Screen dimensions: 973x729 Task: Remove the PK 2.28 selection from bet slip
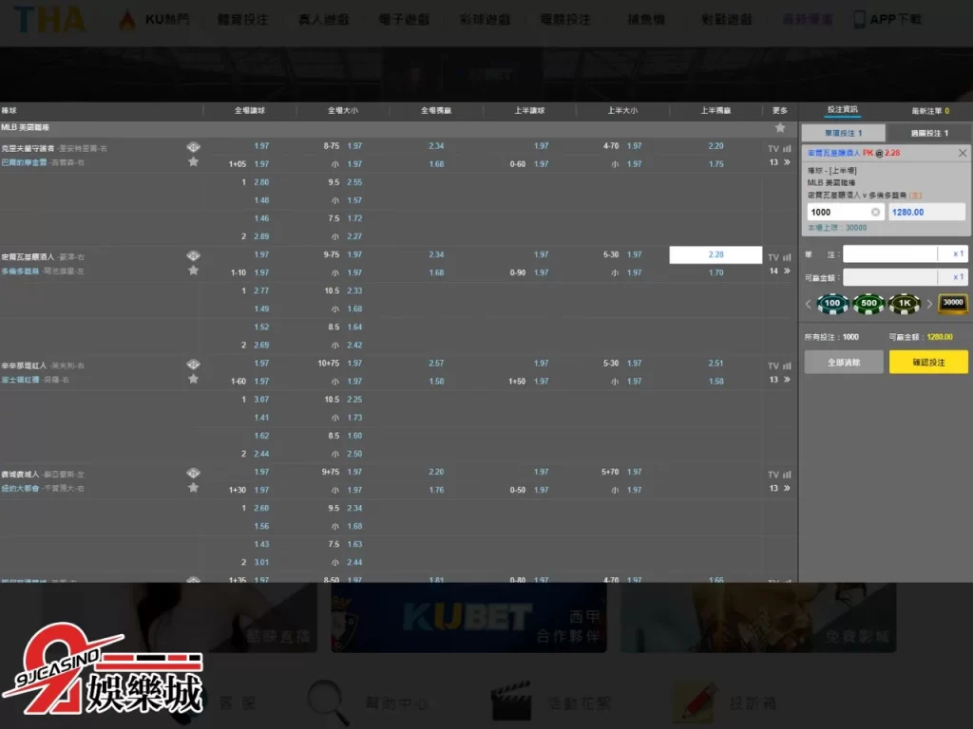point(962,153)
